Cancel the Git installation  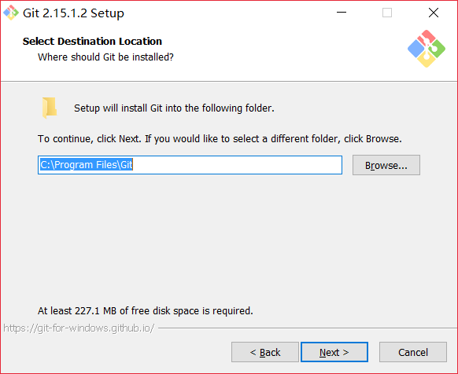(413, 352)
